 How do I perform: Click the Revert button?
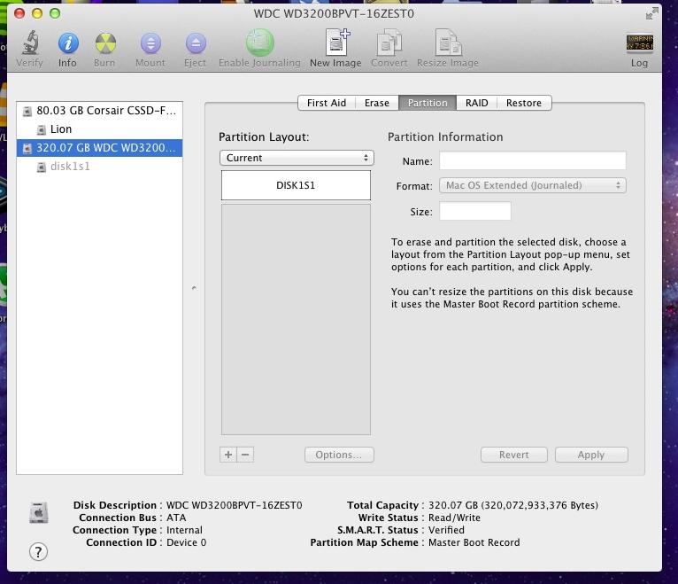(x=513, y=455)
